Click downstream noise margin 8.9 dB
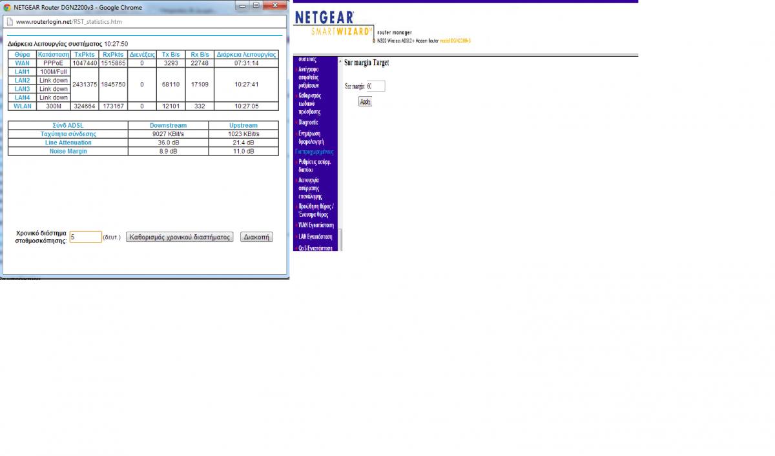The image size is (775, 456). 168,151
